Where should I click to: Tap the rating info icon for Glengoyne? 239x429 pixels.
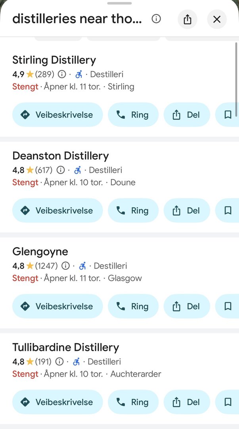coord(65,266)
